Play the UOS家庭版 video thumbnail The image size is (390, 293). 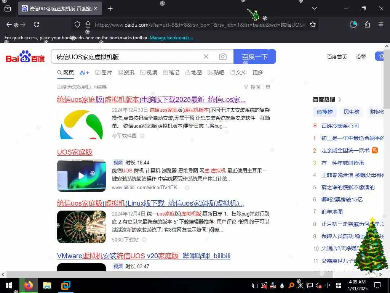click(82, 175)
